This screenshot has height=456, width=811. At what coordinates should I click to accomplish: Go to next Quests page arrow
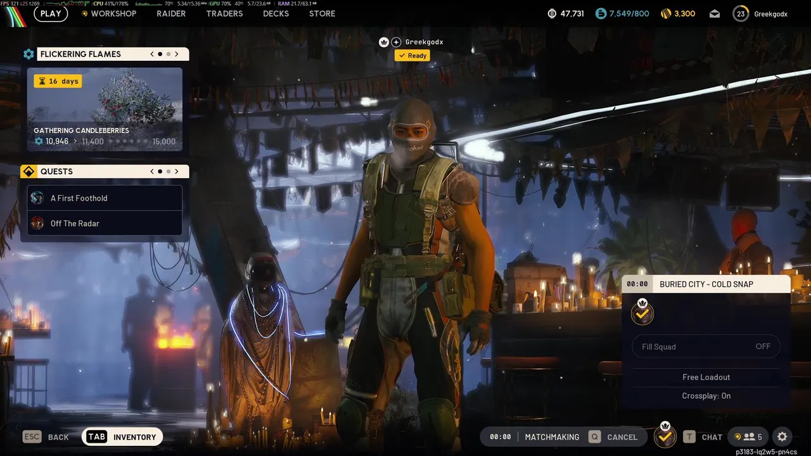tap(177, 172)
